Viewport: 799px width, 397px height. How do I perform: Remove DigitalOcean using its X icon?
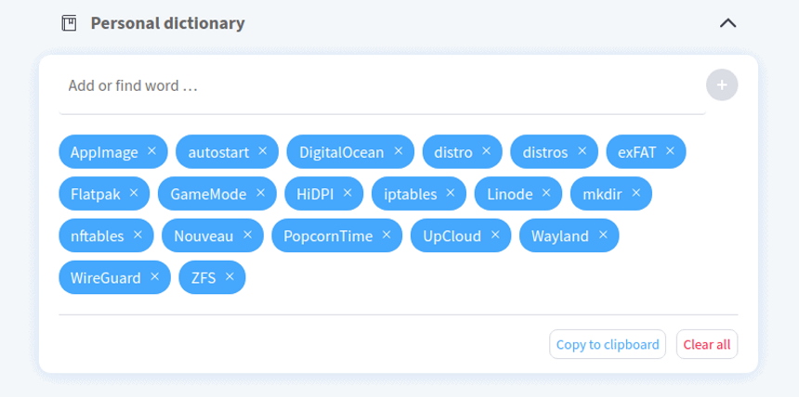click(x=399, y=151)
